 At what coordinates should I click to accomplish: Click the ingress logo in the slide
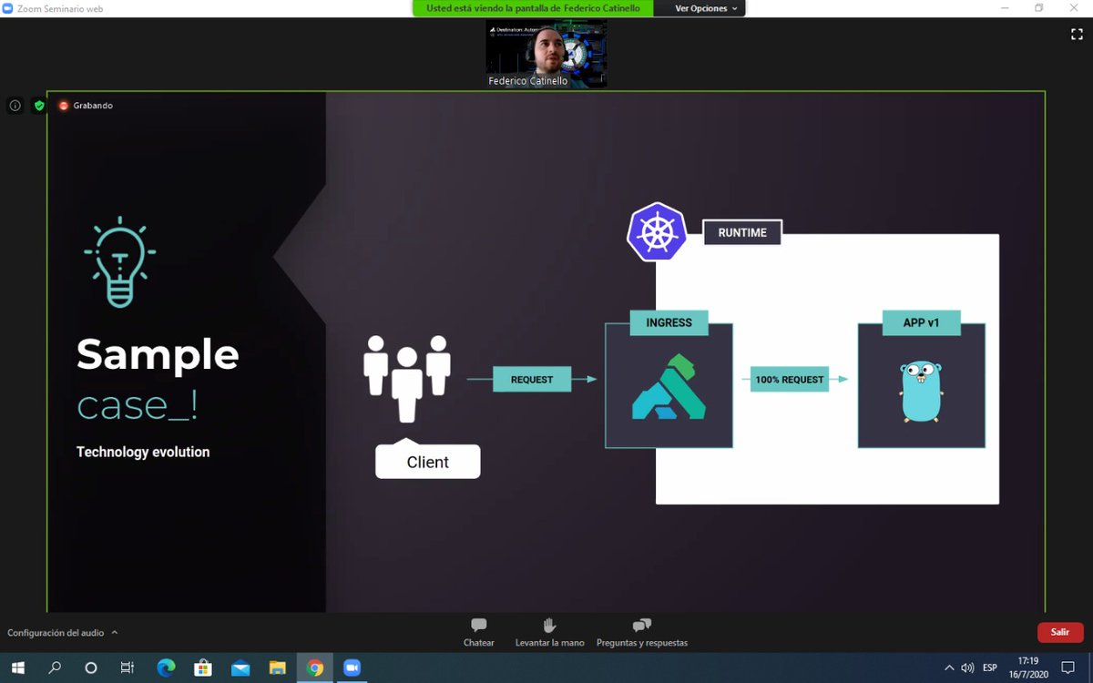click(669, 387)
